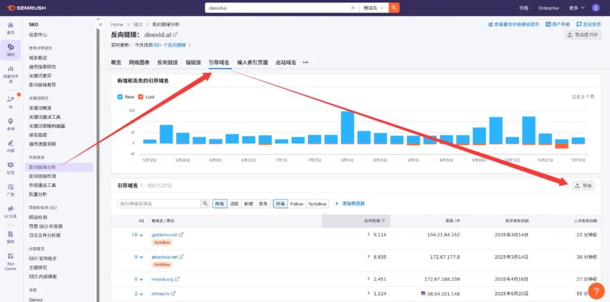Switch to the 引荐域名 tab
Viewport: 610px width, 302px height.
[219, 62]
